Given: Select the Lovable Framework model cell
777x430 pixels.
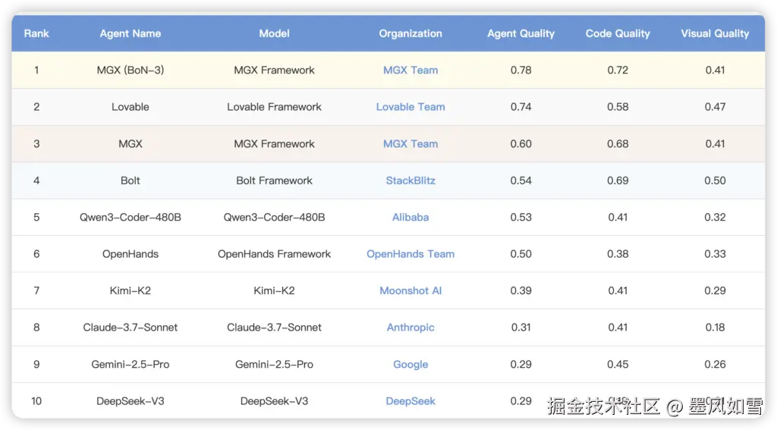Looking at the screenshot, I should (x=274, y=106).
